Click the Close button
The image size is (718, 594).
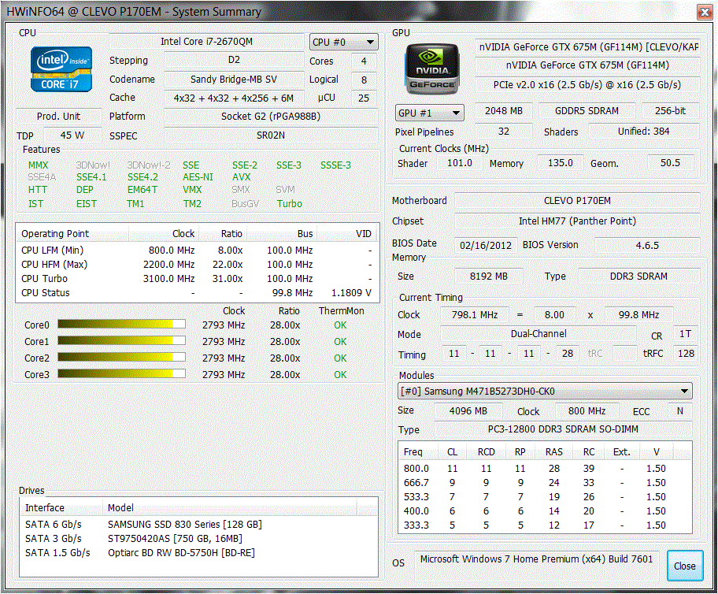pos(685,566)
